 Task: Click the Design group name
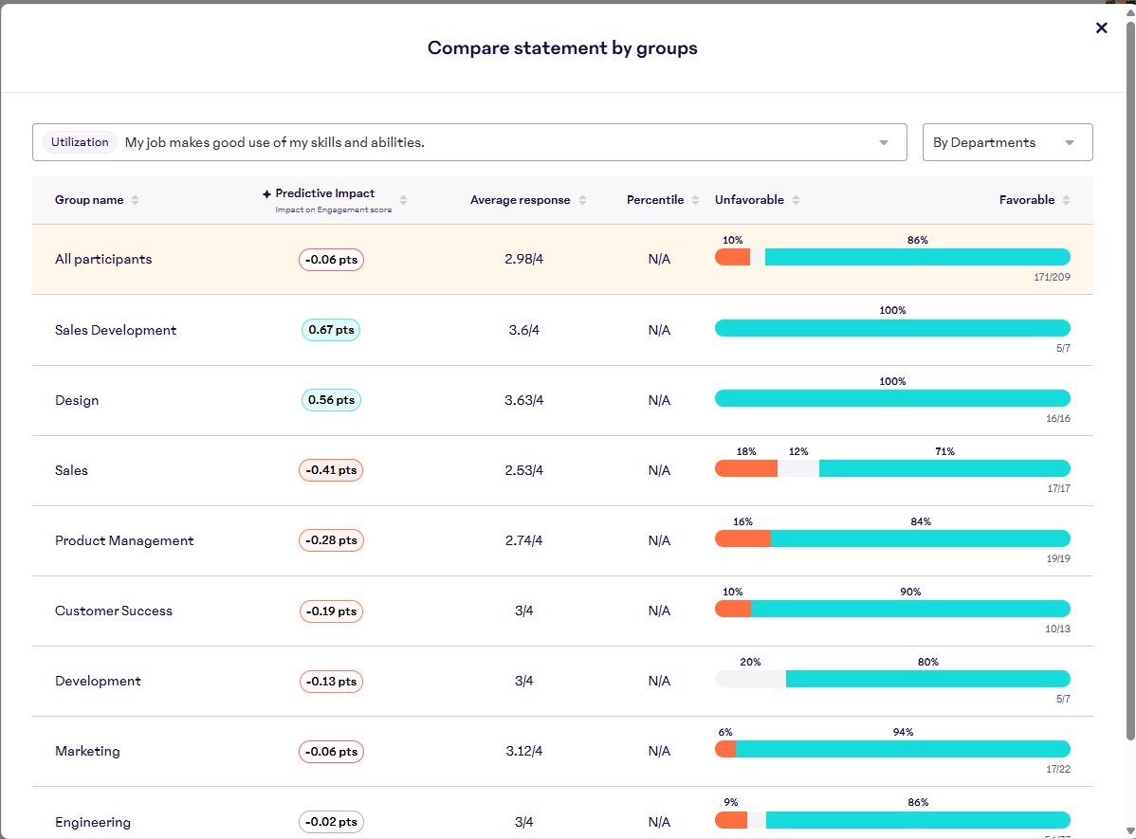pos(77,400)
